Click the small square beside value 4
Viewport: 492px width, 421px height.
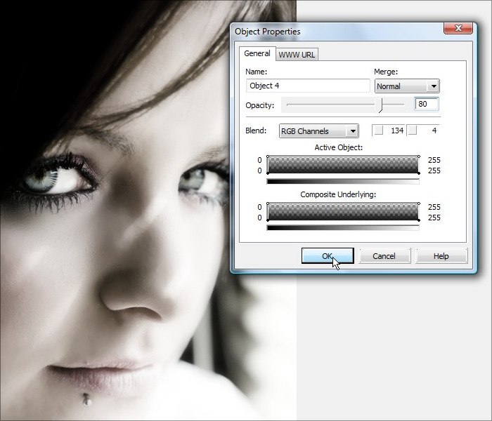(413, 131)
